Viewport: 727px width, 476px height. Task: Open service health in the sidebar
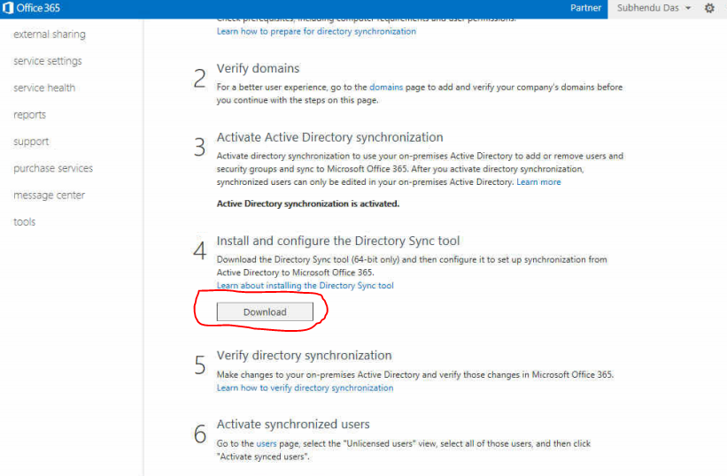pyautogui.click(x=44, y=88)
